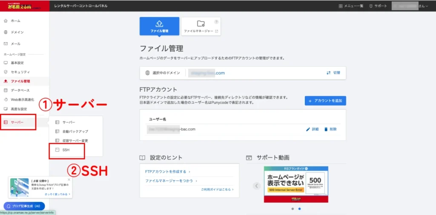Open the ホーム sidebar item
436x215 pixels.
(x=15, y=20)
